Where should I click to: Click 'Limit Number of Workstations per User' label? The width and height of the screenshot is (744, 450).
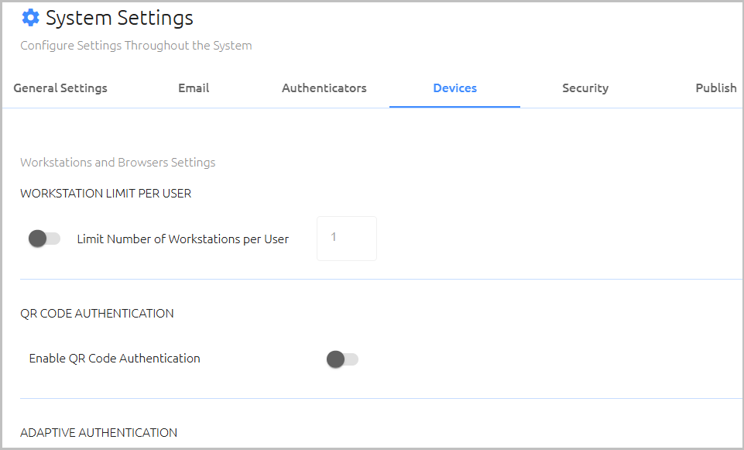pos(183,239)
